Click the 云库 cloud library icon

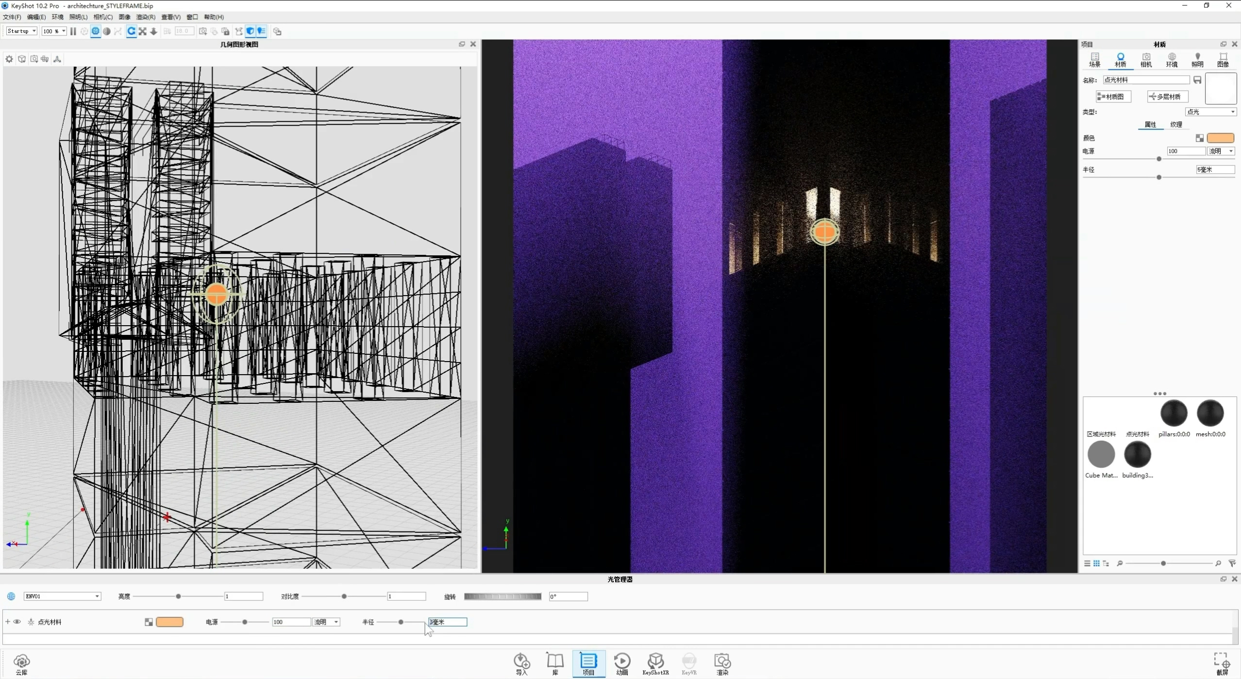click(x=21, y=662)
